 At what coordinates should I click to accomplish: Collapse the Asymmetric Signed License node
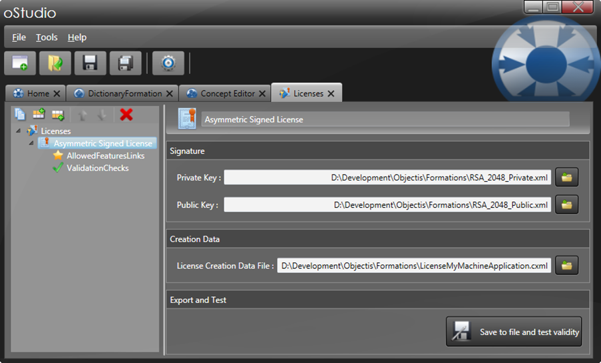(x=31, y=143)
